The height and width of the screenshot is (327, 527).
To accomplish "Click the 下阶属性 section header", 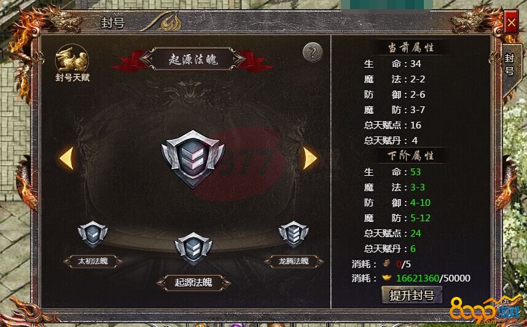I will pyautogui.click(x=411, y=156).
